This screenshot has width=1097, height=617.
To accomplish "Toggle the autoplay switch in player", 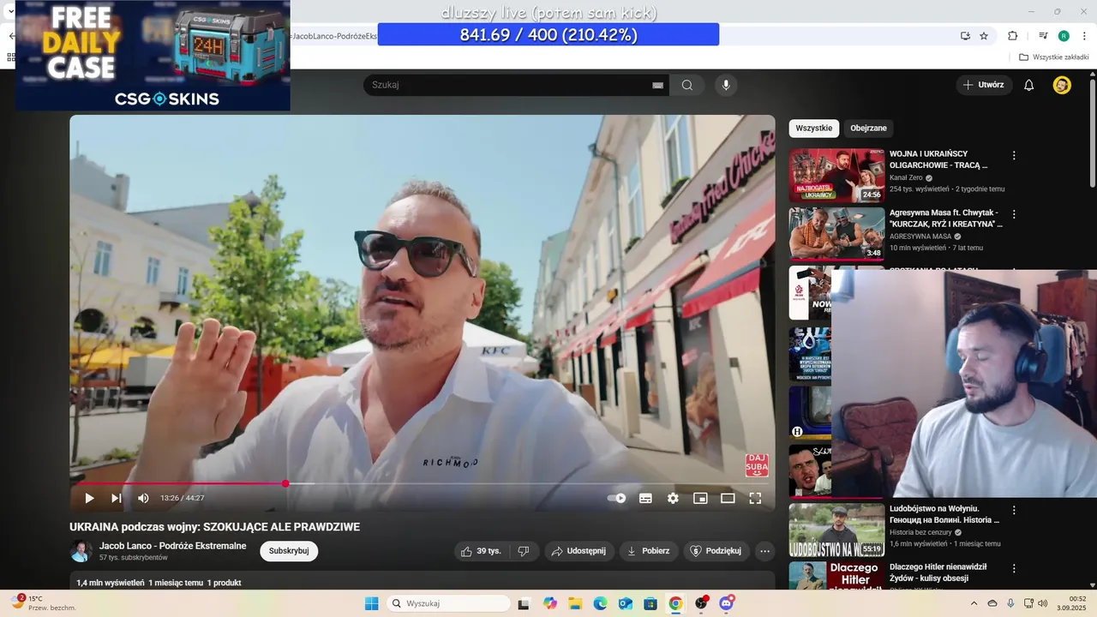I will coord(616,498).
